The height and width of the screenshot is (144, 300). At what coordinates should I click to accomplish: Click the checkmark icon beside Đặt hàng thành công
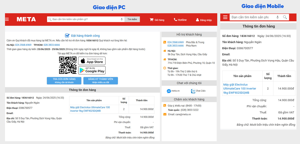(x=67, y=35)
